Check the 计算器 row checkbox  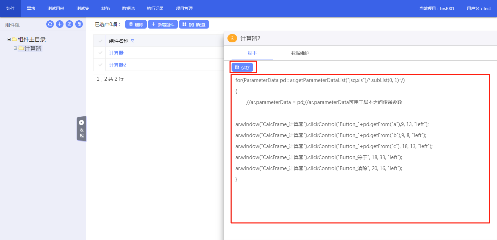(x=100, y=53)
